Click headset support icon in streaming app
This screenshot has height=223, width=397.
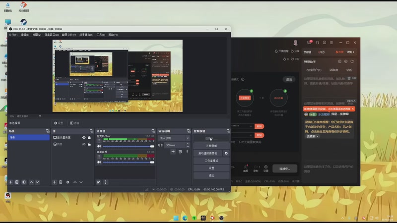click(x=317, y=43)
